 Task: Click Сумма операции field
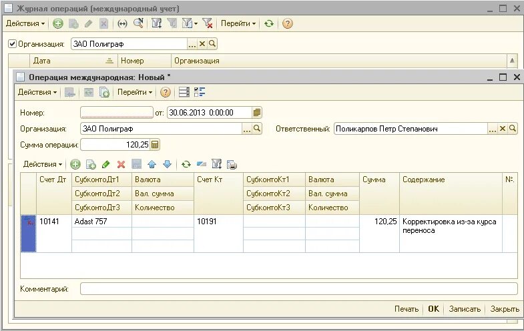[x=115, y=145]
